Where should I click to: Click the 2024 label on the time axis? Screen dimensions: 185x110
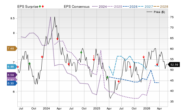pyautogui.click(x=46, y=108)
